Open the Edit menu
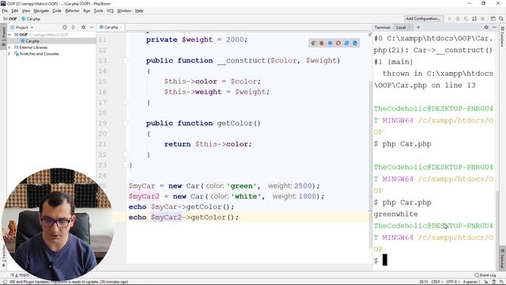Screen dimensions: 506x285 coord(15,10)
